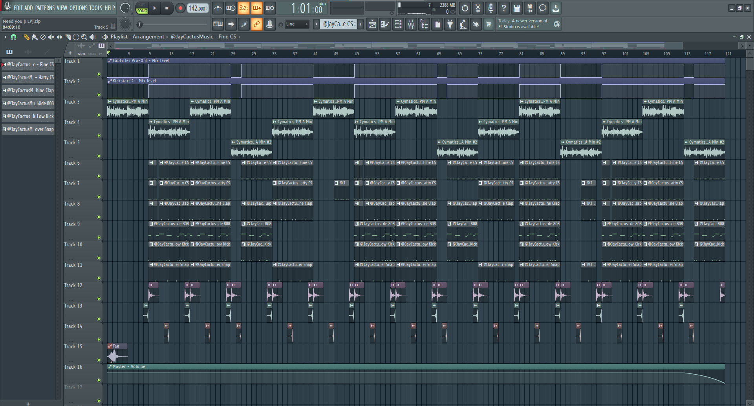
Task: Select the Tag audio clip on Track 15
Action: pos(117,353)
